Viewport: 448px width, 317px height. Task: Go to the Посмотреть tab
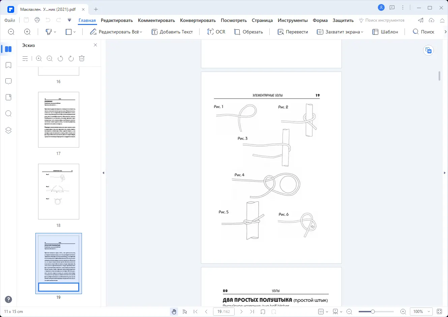pos(234,20)
